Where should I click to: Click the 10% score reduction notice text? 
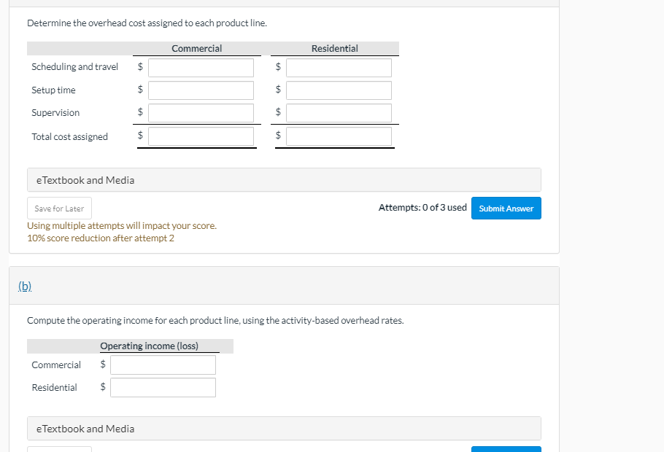[x=101, y=238]
